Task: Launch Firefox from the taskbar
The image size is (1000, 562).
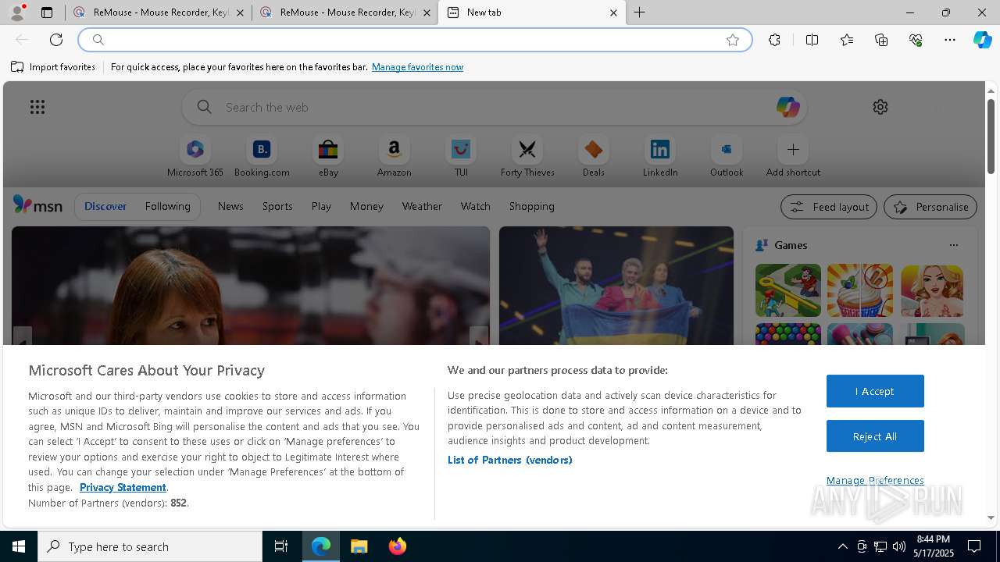Action: 398,546
